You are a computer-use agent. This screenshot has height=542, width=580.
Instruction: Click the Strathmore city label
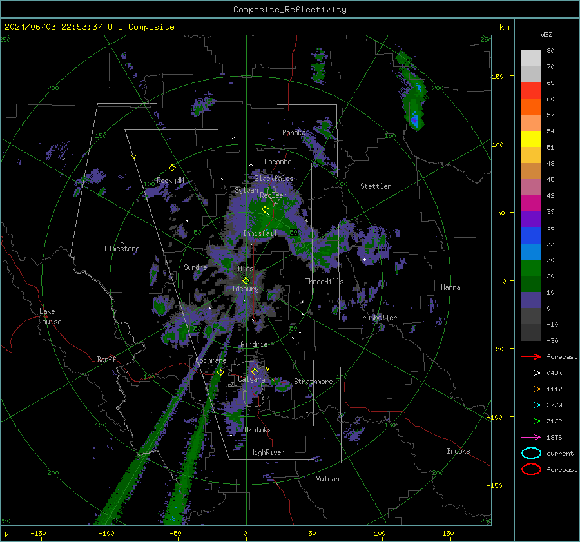pyautogui.click(x=313, y=382)
